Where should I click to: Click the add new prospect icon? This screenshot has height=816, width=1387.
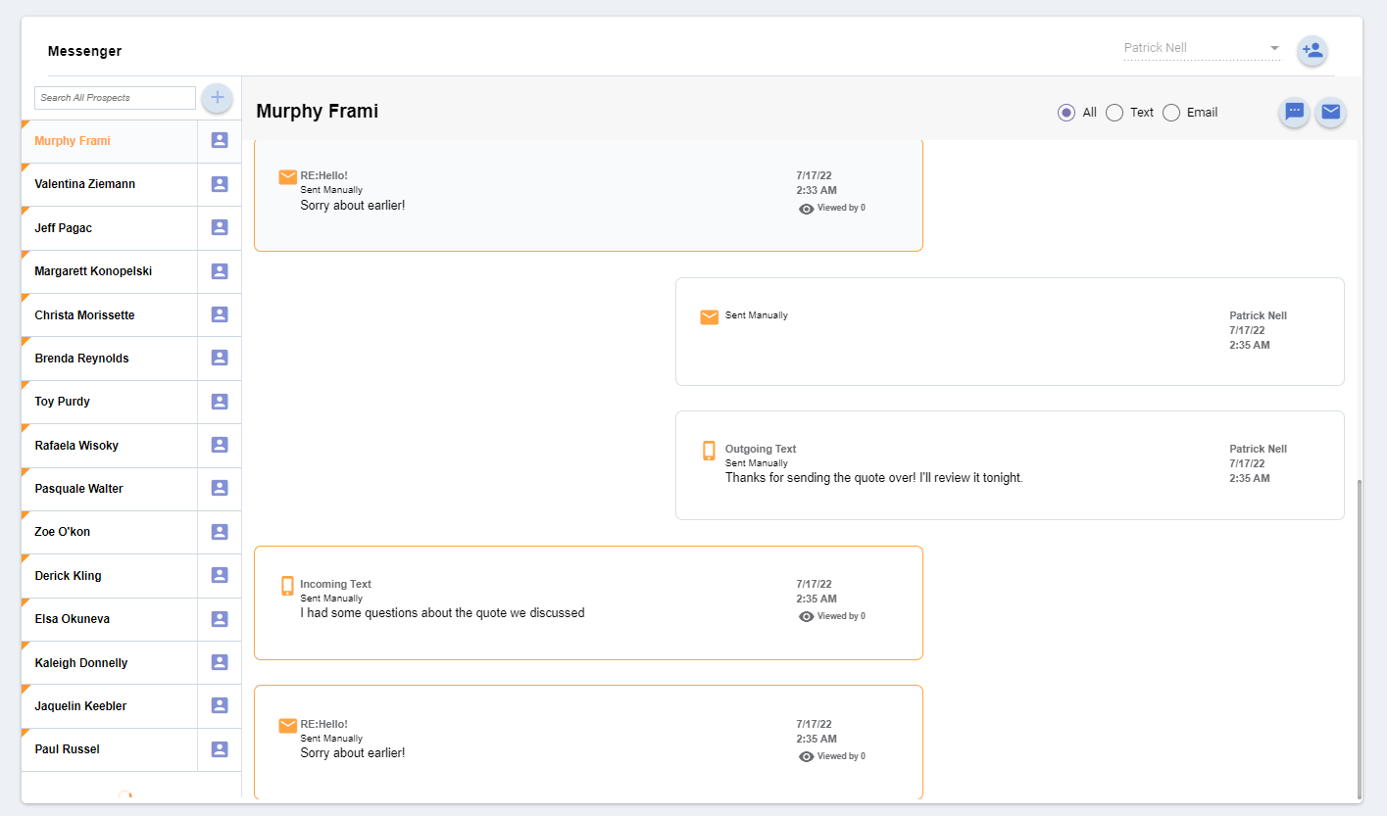(x=1313, y=51)
